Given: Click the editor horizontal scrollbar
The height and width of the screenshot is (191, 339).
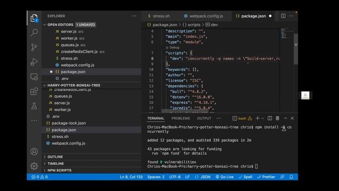Looking at the screenshot, I should [x=185, y=111].
